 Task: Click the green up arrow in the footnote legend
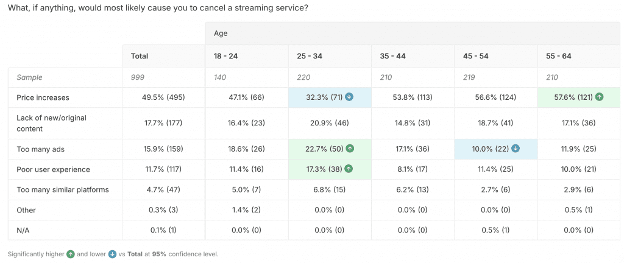point(71,254)
